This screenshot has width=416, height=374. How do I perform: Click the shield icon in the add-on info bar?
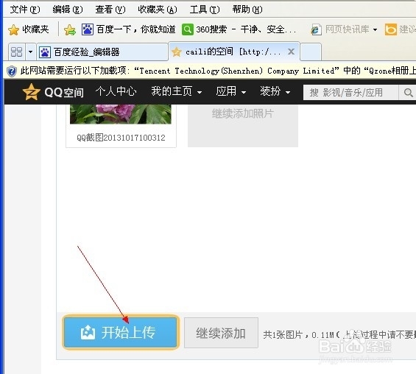(12, 71)
